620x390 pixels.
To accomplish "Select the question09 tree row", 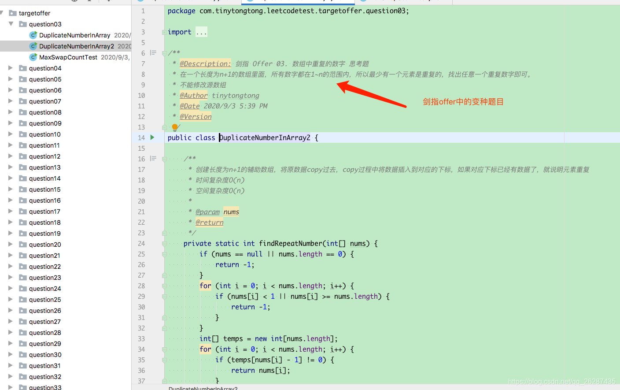I will [66, 123].
